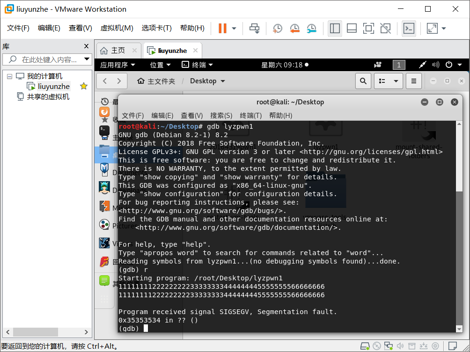The height and width of the screenshot is (352, 470).
Task: Open VMware 虚拟机(M) menu
Action: pos(117,28)
